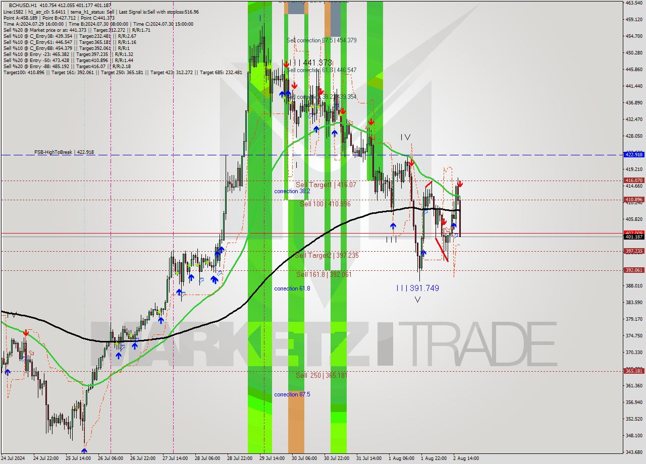The width and height of the screenshot is (646, 464).
Task: Click the '27 Jul 14:00' time axis label
Action: (175, 458)
